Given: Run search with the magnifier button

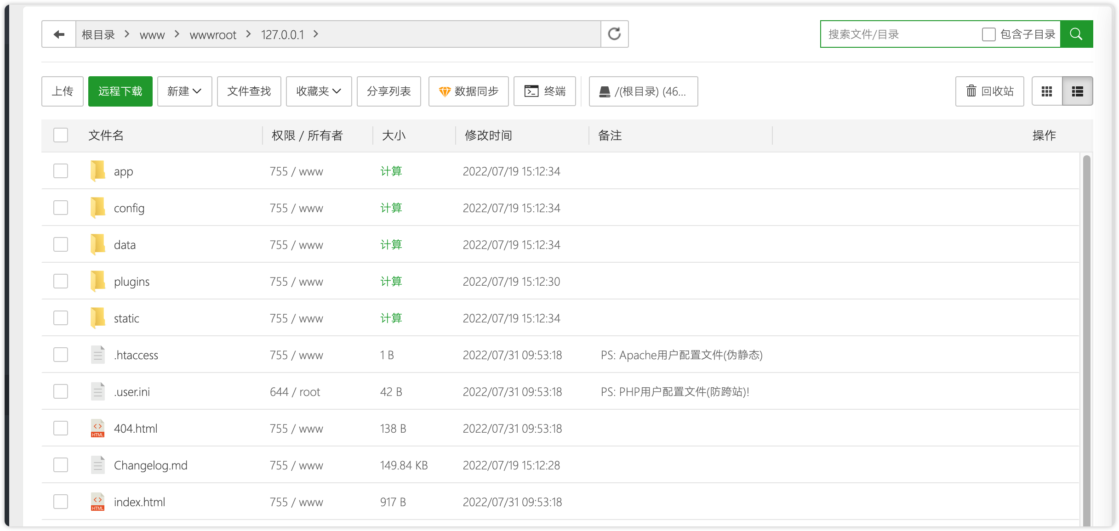Looking at the screenshot, I should [1076, 34].
